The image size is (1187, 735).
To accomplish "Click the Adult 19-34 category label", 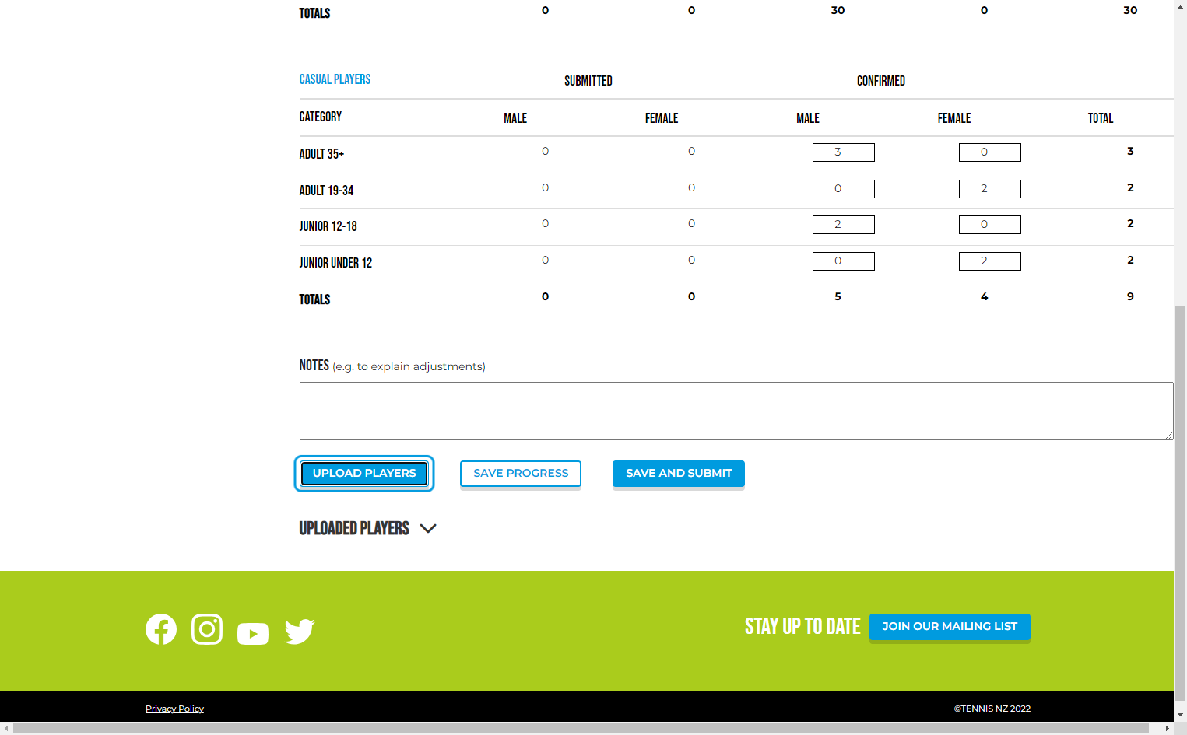I will (x=326, y=191).
